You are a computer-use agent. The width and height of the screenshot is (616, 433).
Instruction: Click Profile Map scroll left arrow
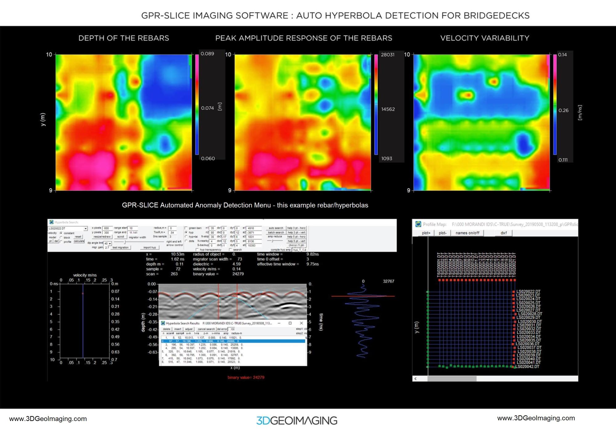tap(415, 378)
